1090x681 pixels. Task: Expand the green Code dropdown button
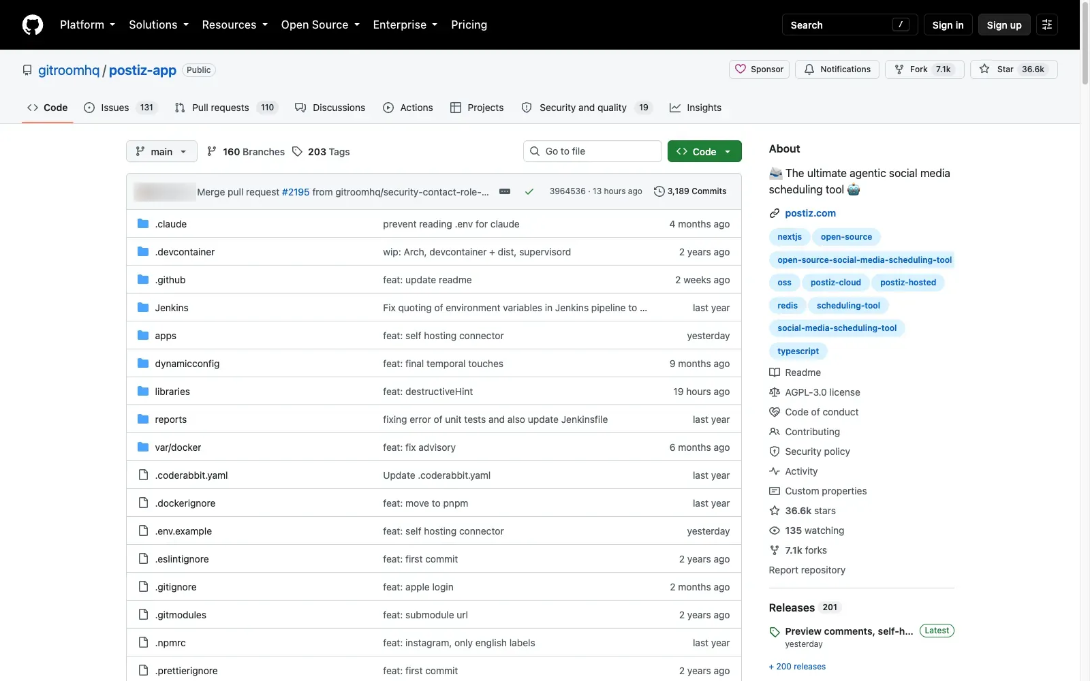704,151
